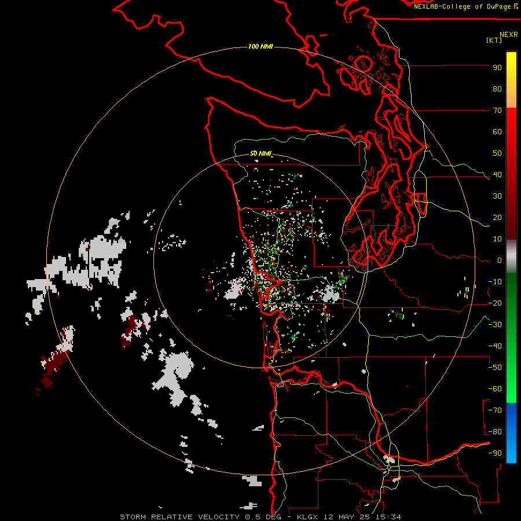Click the STORM RELATIVE VELOCITY product title
Screen dimensions: 521x521
tap(180, 517)
